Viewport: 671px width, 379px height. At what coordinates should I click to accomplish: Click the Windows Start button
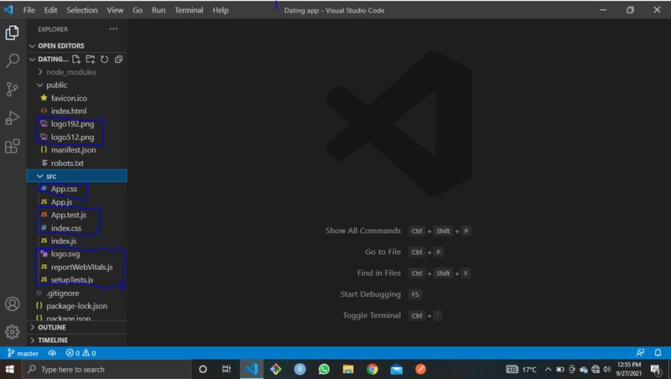[10, 369]
